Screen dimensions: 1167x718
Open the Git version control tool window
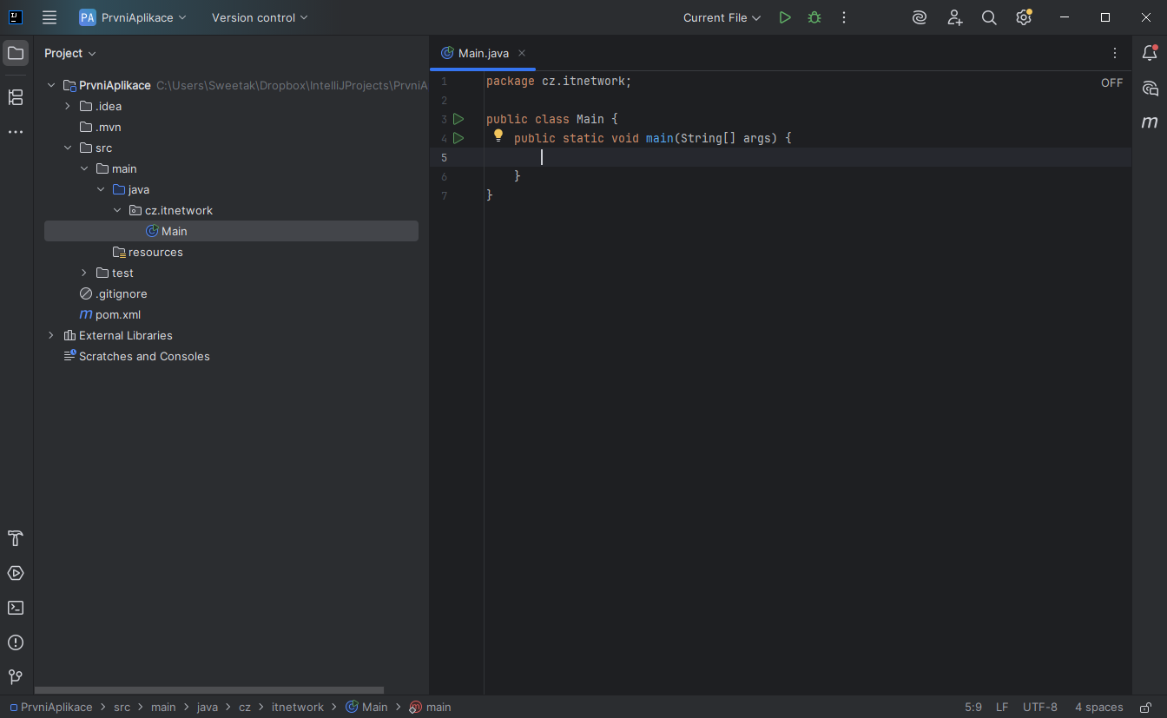16,676
